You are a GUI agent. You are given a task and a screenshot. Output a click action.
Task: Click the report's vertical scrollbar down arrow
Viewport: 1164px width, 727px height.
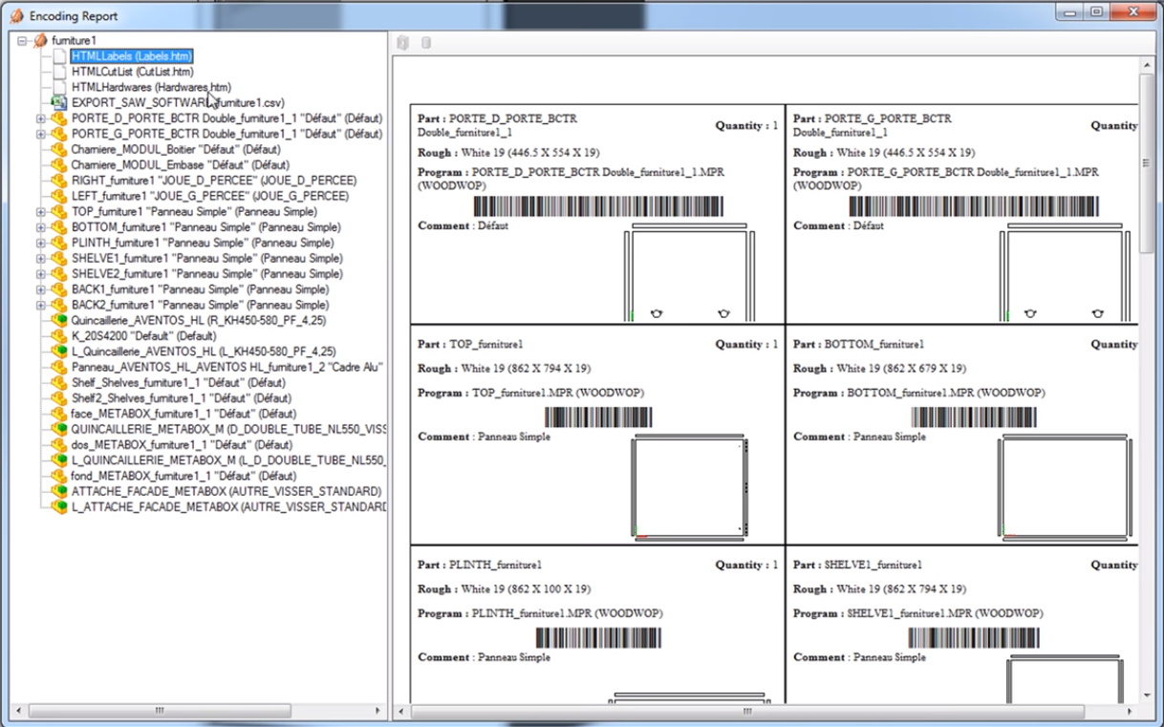pos(1147,696)
